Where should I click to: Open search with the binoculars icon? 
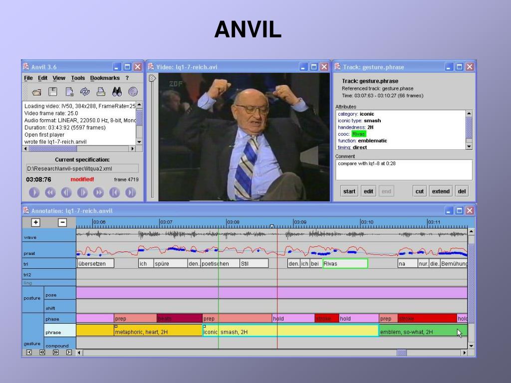pos(117,92)
